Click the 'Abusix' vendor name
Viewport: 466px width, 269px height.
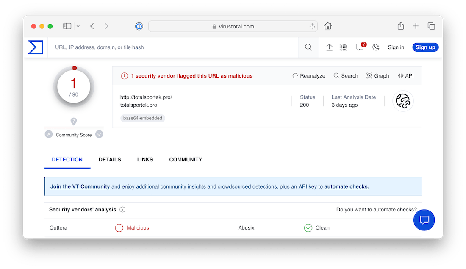tap(246, 227)
